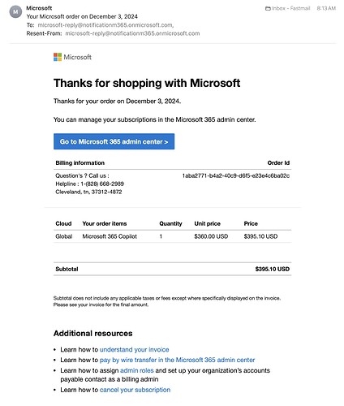Click the Inbox - Fastmail mailbox label
This screenshot has width=344, height=406.
pyautogui.click(x=290, y=8)
